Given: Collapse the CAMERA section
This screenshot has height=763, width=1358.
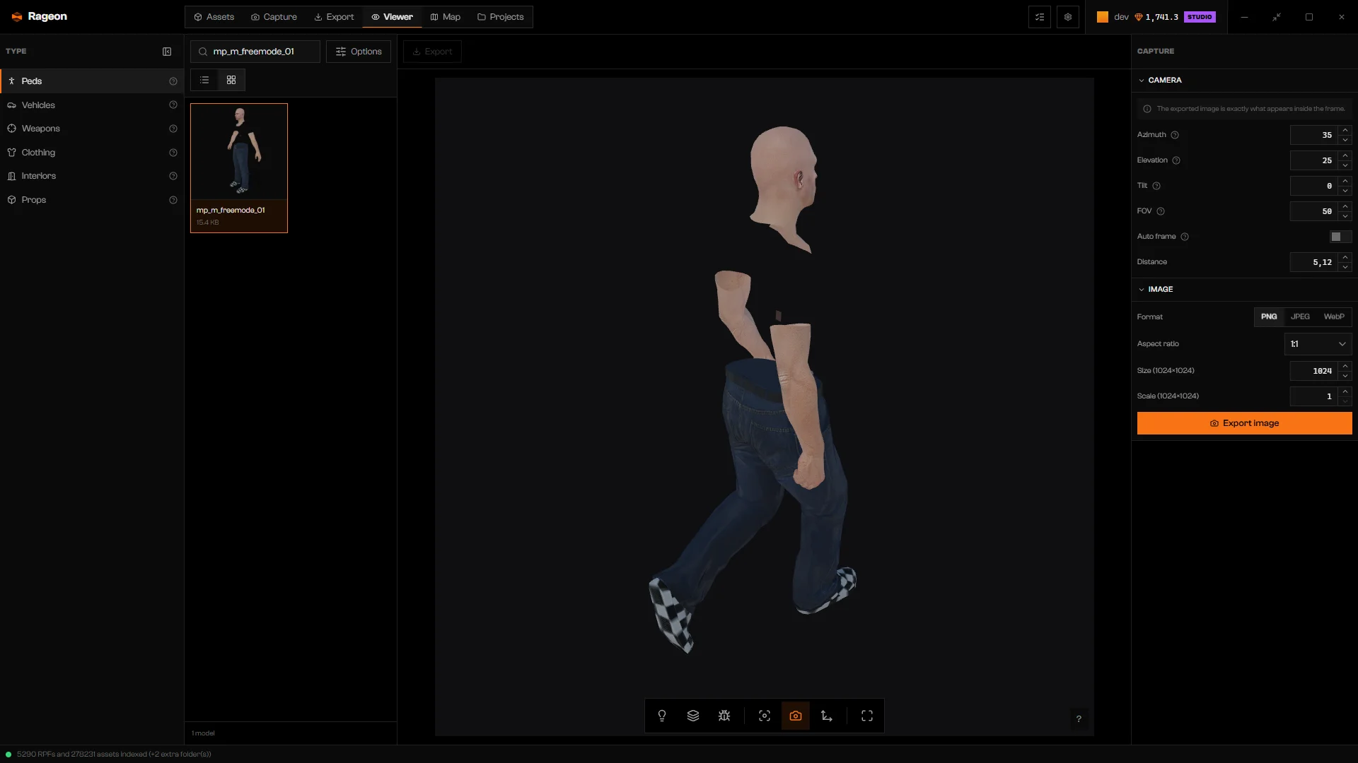Looking at the screenshot, I should click(1159, 80).
